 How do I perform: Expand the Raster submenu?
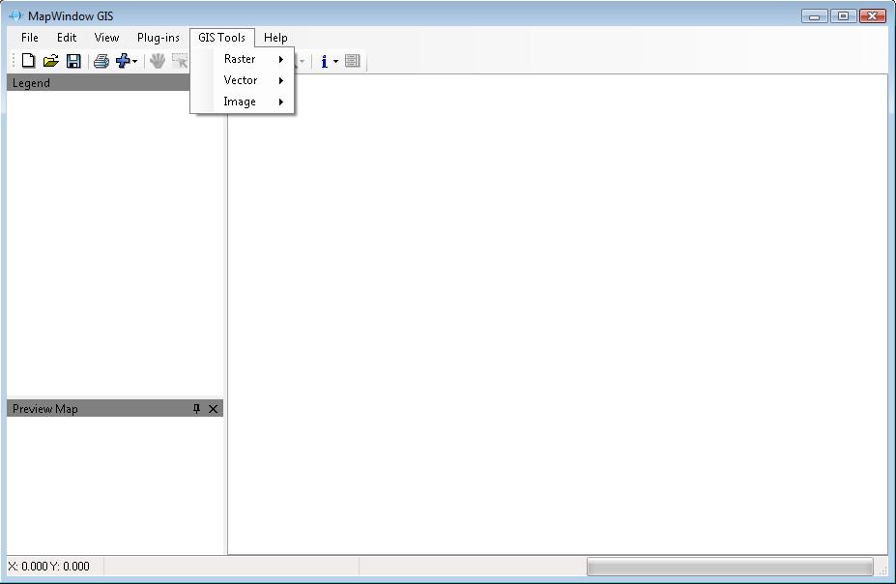point(242,59)
